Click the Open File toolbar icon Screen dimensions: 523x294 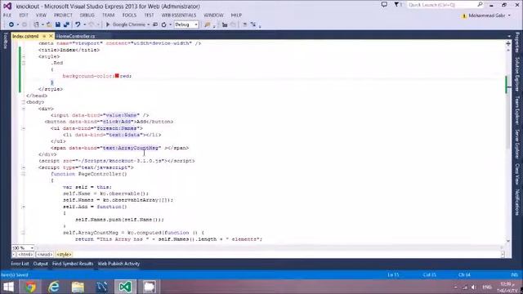[49, 24]
